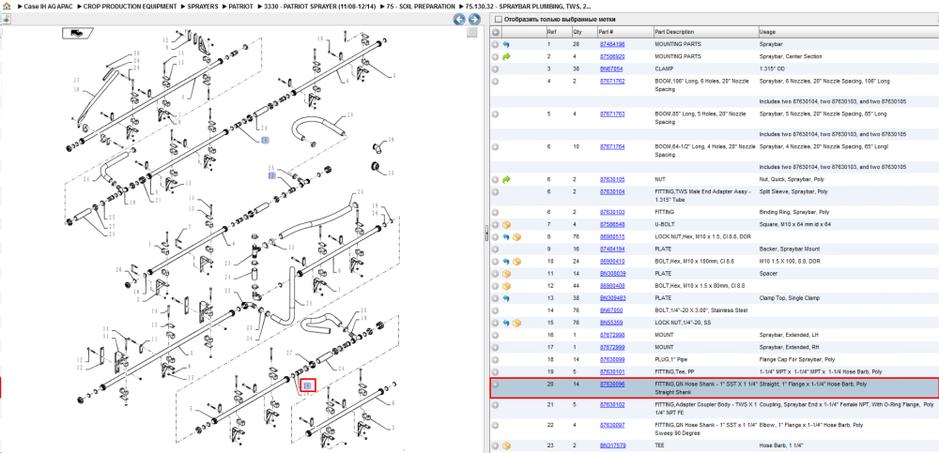Click plus icon in table header
Screen dimensions: 939x453
click(495, 32)
